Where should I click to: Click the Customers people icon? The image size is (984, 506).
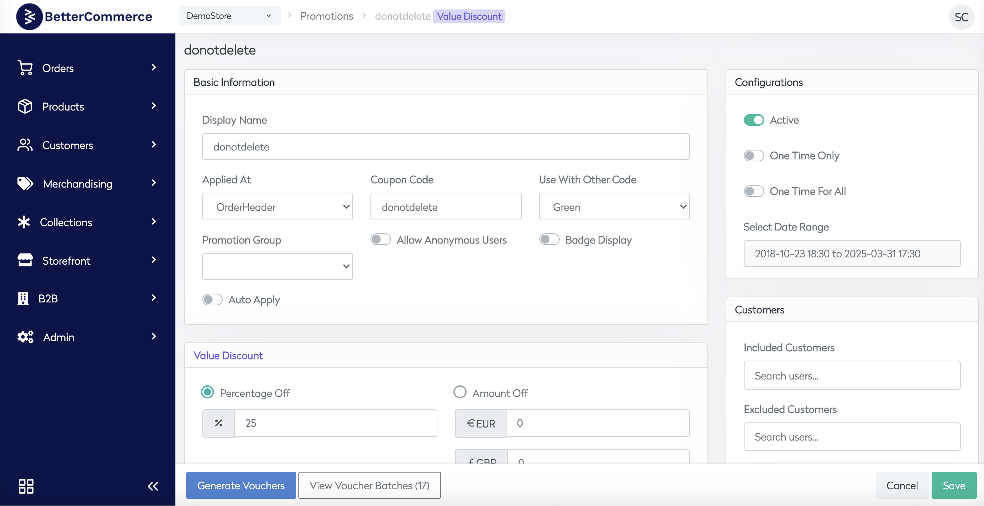point(25,145)
